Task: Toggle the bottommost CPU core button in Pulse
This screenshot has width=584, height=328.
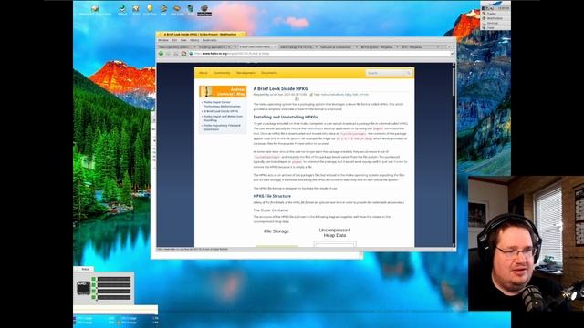Action: (94, 297)
